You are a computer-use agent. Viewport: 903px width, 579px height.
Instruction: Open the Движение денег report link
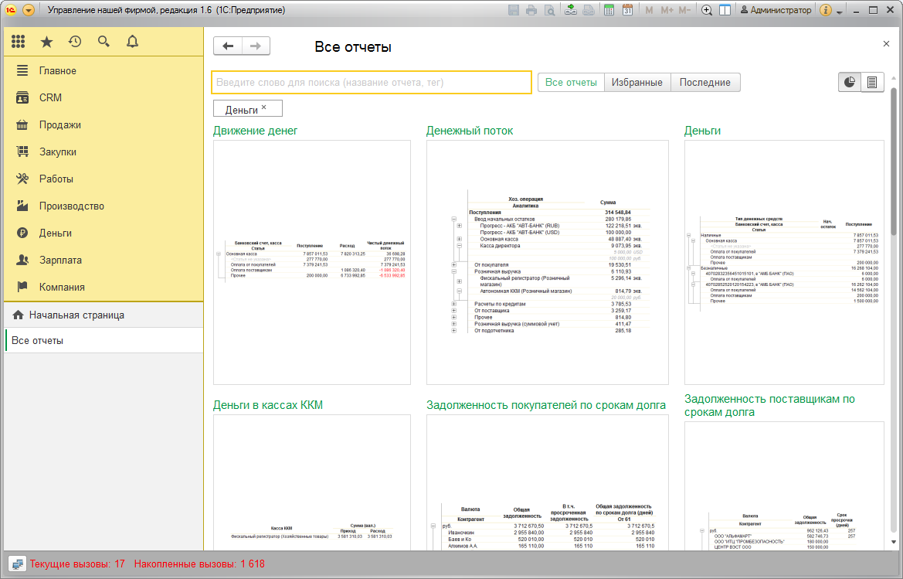255,131
